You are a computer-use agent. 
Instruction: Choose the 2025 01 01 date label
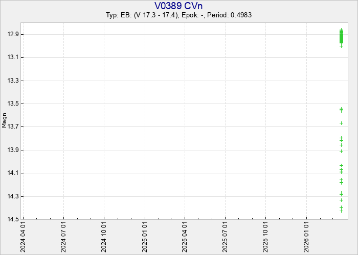[145, 237]
